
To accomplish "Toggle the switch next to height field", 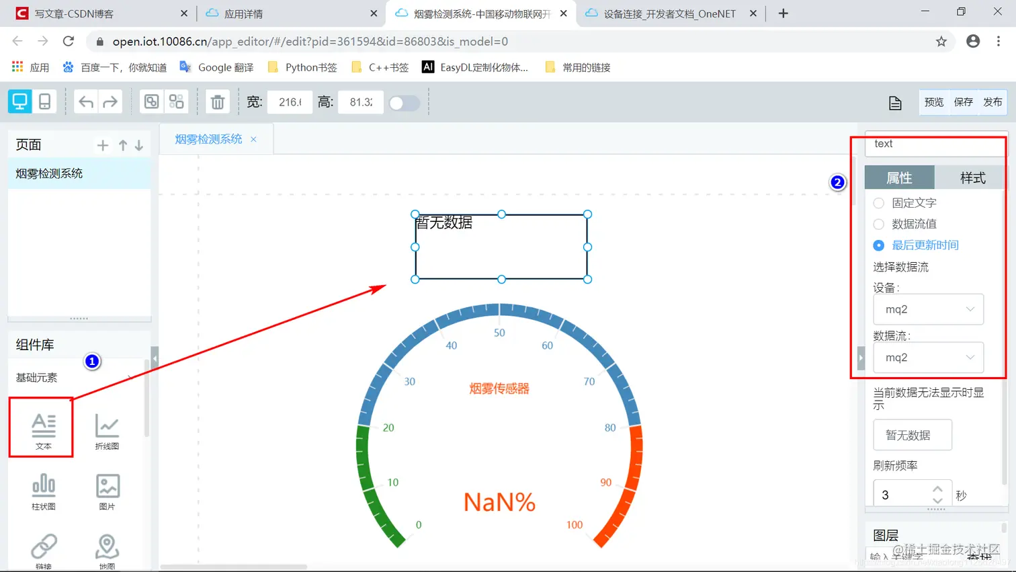I will click(405, 103).
